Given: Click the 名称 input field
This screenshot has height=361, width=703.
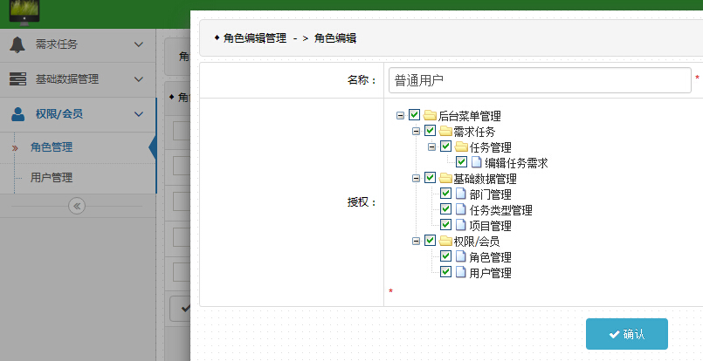Looking at the screenshot, I should 540,80.
